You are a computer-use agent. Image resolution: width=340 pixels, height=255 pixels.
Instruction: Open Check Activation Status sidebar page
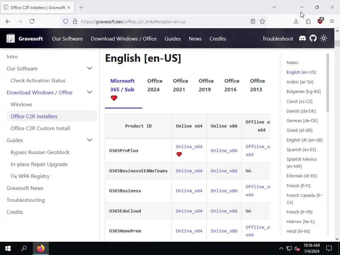click(38, 80)
